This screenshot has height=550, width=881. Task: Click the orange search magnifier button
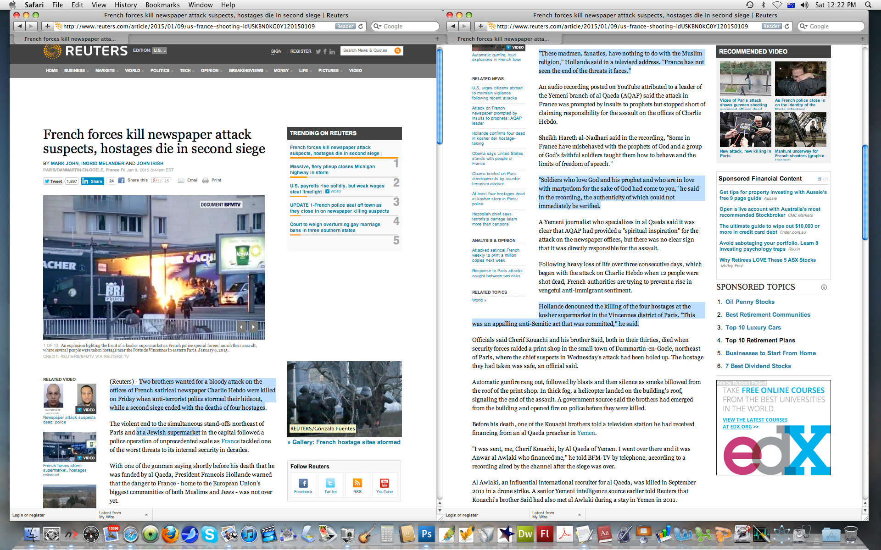(397, 50)
